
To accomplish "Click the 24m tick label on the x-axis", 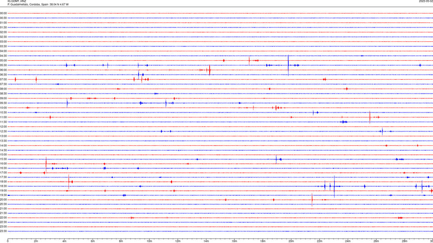I will tap(348, 241).
